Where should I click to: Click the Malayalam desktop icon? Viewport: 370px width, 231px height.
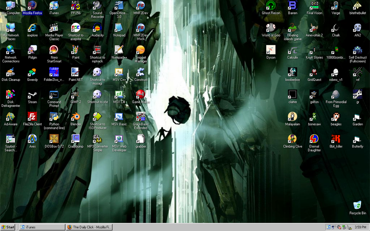(292, 117)
